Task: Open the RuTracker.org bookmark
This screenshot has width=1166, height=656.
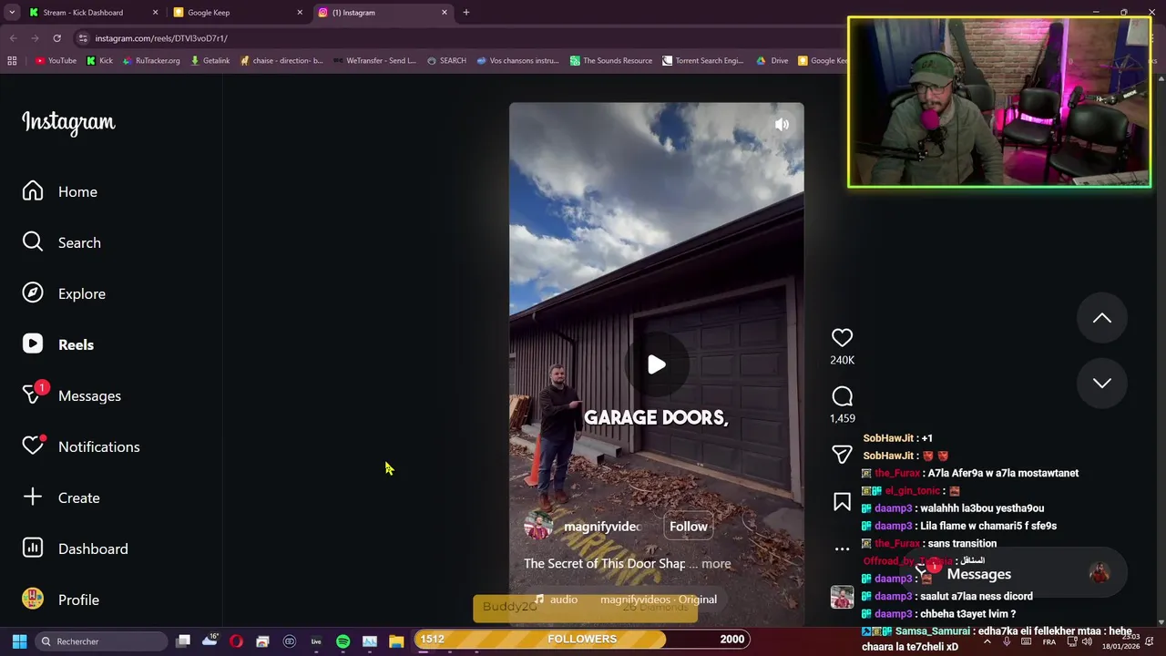Action: [151, 61]
